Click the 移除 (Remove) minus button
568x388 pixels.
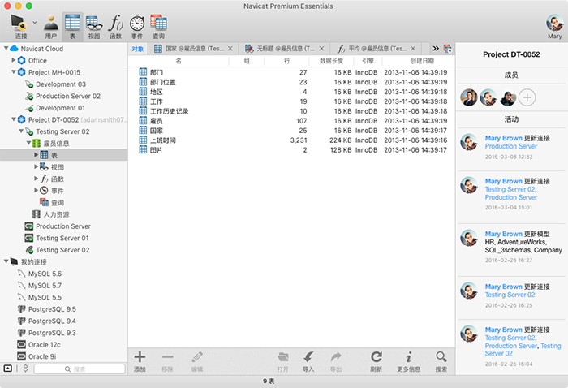(x=167, y=361)
